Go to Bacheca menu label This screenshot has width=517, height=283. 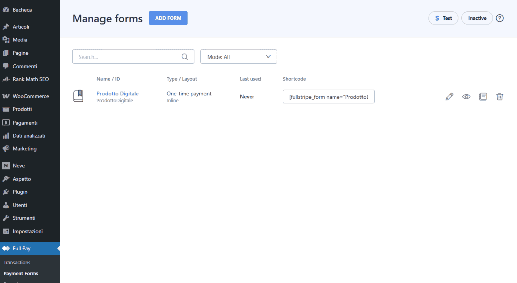(x=22, y=10)
